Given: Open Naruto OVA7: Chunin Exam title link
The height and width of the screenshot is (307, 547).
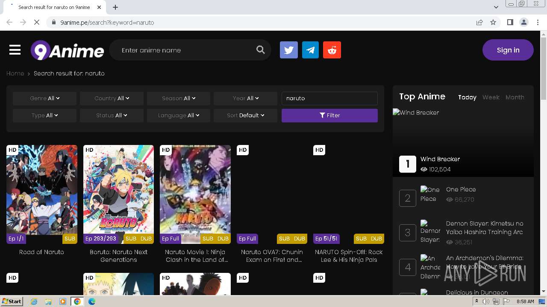Looking at the screenshot, I should [x=272, y=256].
